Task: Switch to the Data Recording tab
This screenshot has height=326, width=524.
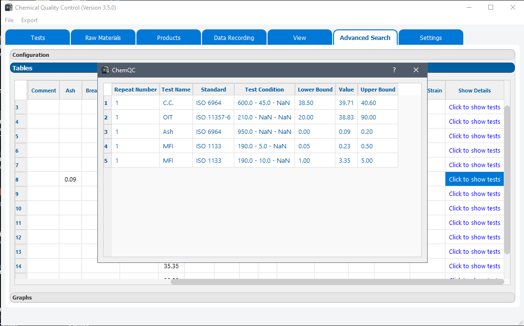Action: (x=234, y=37)
